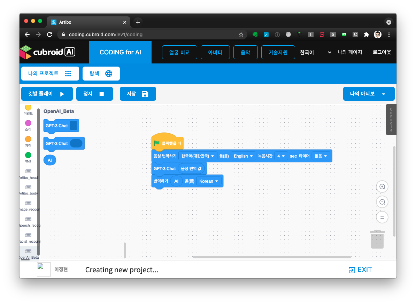
Task: Click the AI reporter inside 번역하기 block
Action: coord(176,181)
